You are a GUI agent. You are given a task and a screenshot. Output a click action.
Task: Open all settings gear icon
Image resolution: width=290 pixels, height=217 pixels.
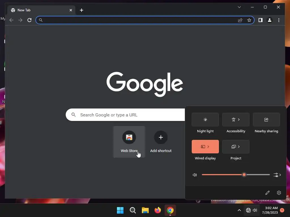coord(279,193)
